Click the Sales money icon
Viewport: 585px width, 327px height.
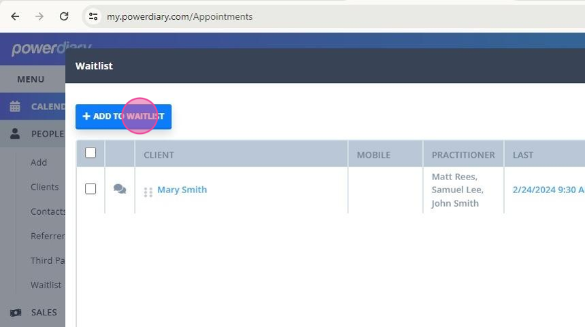(x=15, y=313)
